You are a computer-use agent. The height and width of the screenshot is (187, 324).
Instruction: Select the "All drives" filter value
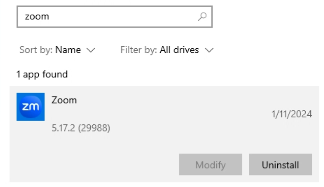pos(180,50)
